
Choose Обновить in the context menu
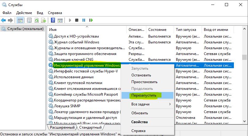(x=147, y=113)
